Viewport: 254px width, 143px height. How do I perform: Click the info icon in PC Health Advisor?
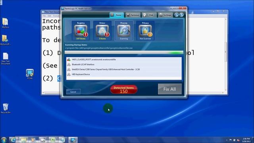[176, 15]
